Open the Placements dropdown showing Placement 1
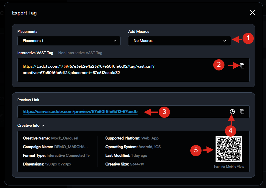This screenshot has width=266, height=188. pyautogui.click(x=69, y=41)
